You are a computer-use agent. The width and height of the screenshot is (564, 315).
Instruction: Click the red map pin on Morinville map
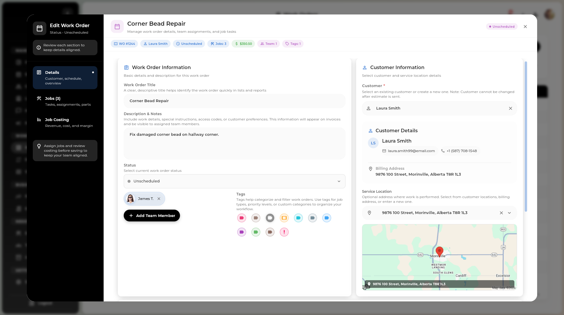click(x=439, y=251)
